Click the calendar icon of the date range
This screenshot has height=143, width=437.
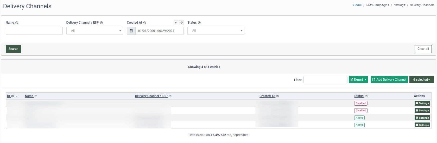pyautogui.click(x=131, y=31)
